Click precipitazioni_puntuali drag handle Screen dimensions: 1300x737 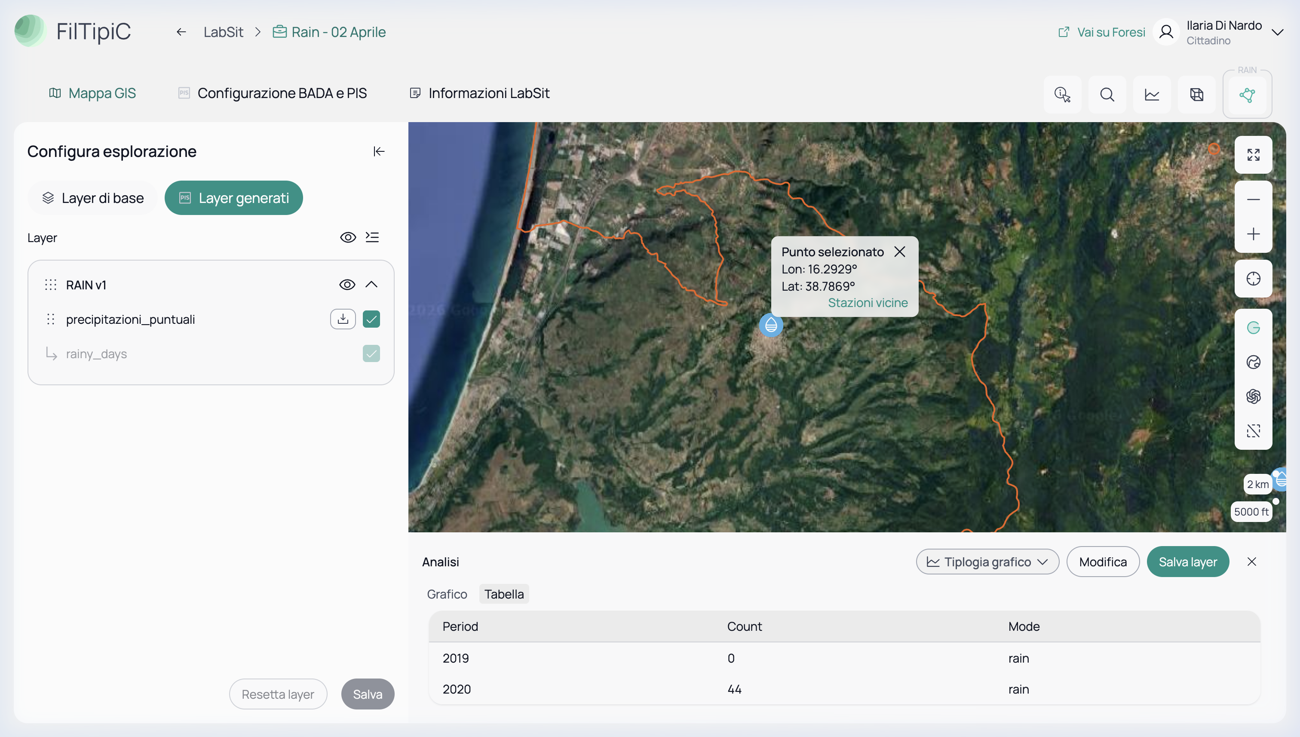[51, 319]
